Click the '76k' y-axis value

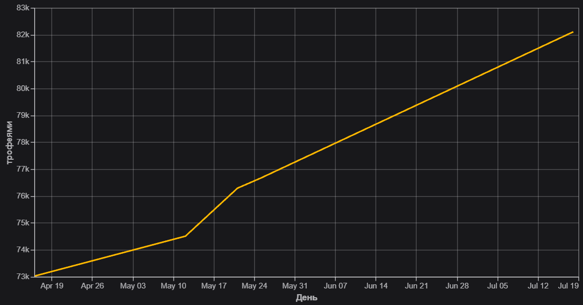coord(23,196)
